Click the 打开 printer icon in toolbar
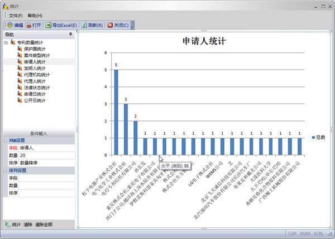This screenshot has width=335, height=239. (28, 25)
